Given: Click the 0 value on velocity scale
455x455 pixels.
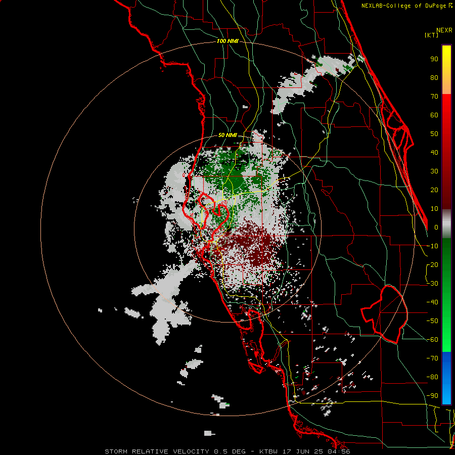Looking at the screenshot, I should click(436, 227).
